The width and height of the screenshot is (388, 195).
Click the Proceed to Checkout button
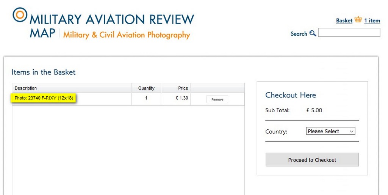[312, 160]
